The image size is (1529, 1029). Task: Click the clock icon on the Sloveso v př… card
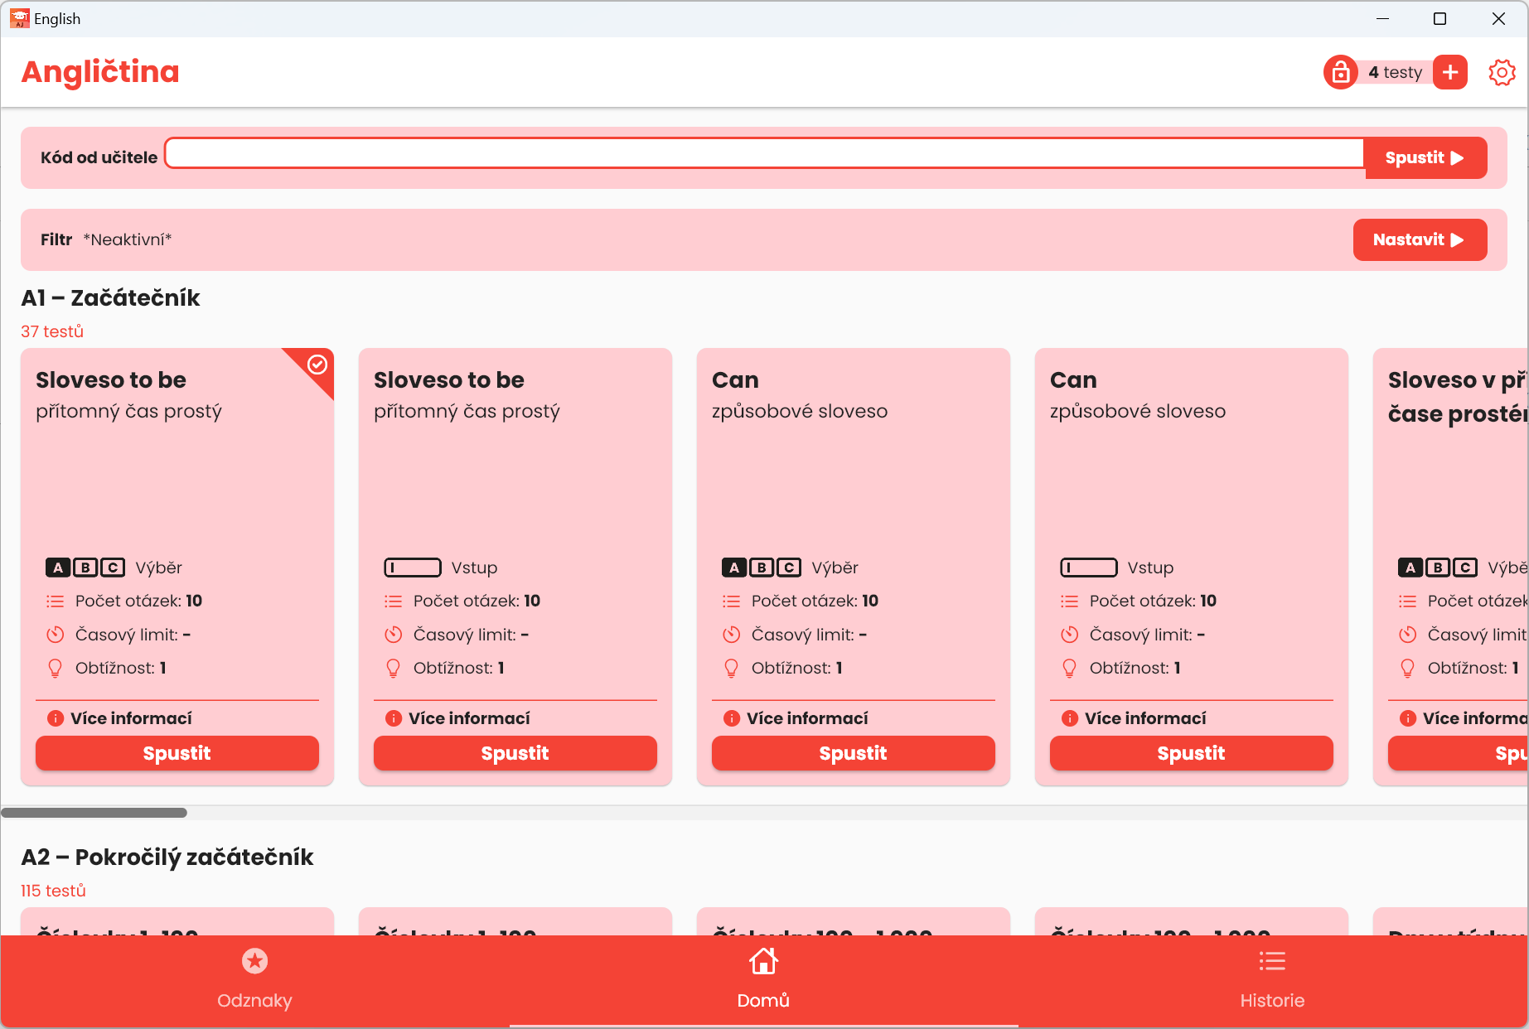tap(1408, 635)
